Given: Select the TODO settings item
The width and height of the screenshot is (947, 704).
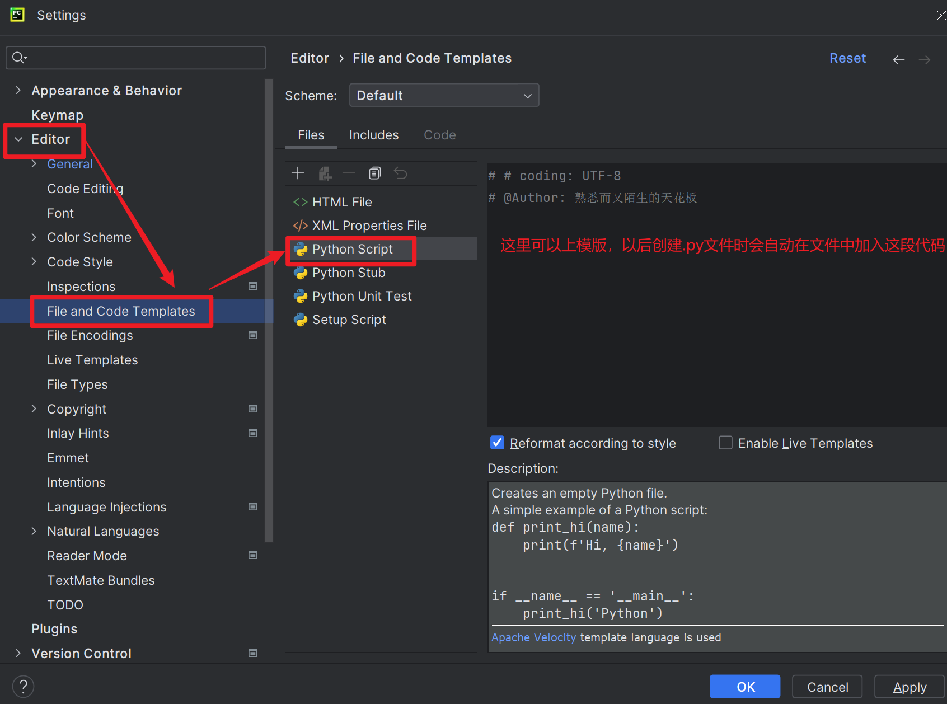Looking at the screenshot, I should pos(65,605).
